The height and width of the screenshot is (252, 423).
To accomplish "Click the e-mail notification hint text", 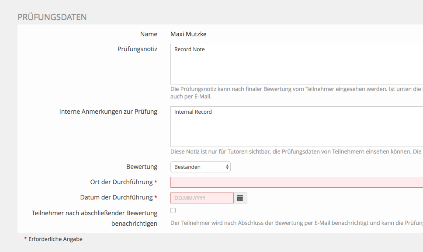I will 296,223.
